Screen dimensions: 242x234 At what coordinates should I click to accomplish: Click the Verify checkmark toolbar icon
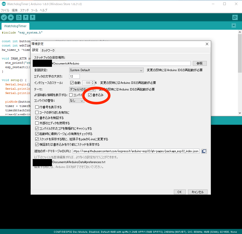click(x=4, y=18)
